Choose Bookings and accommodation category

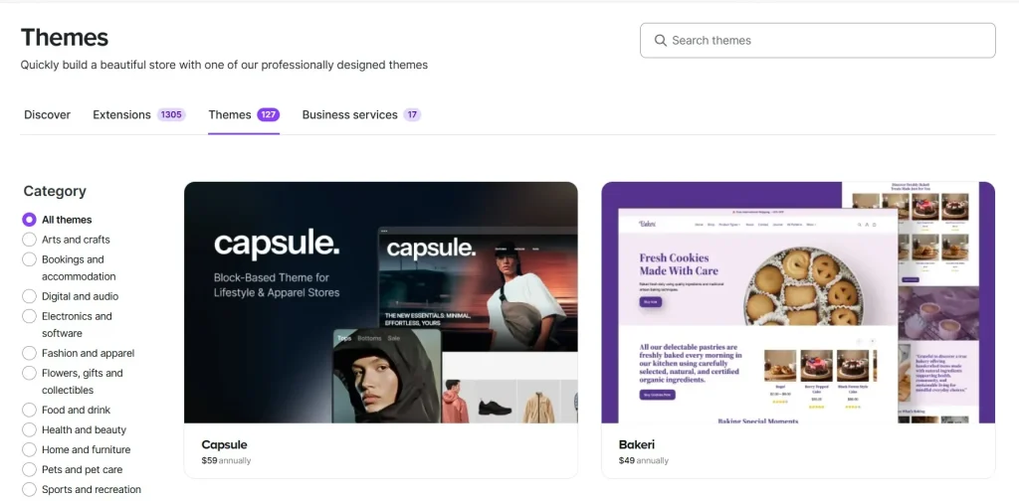pos(29,259)
